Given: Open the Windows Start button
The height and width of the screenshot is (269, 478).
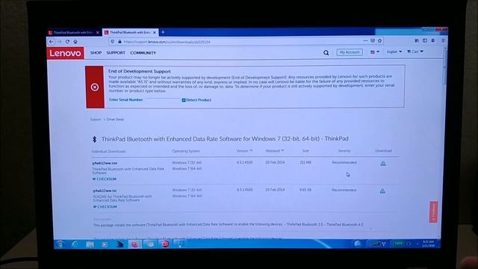Looking at the screenshot, I should 60,244.
